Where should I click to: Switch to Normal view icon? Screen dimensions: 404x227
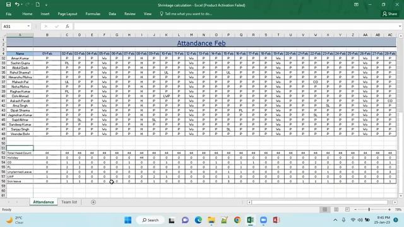pyautogui.click(x=325, y=209)
